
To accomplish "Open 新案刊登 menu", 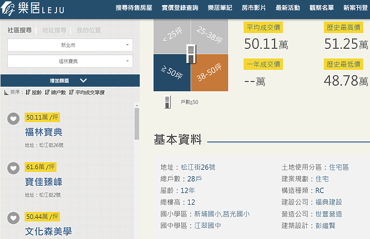I will point(356,8).
